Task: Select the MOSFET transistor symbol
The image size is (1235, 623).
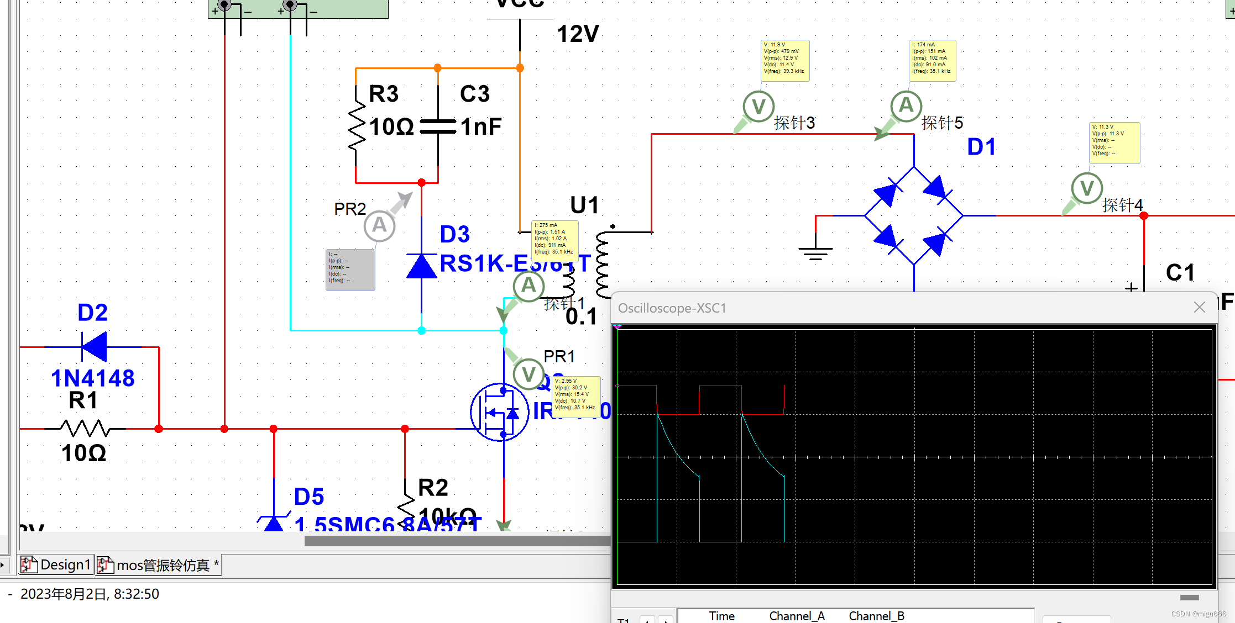Action: pyautogui.click(x=499, y=412)
